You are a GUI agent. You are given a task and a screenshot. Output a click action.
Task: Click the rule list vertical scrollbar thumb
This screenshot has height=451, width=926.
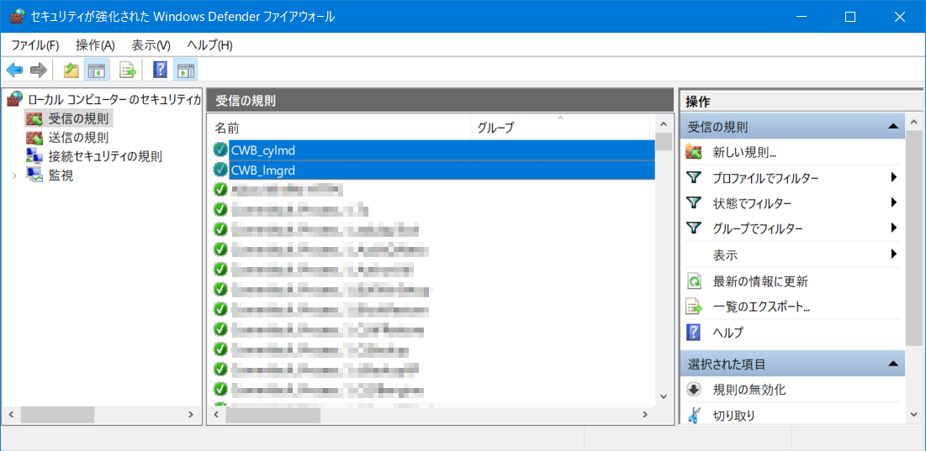point(664,142)
